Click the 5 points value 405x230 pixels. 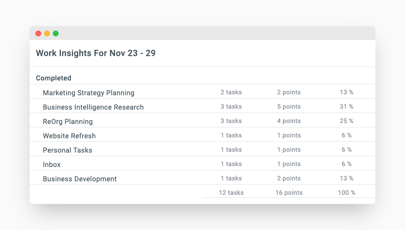tap(289, 107)
